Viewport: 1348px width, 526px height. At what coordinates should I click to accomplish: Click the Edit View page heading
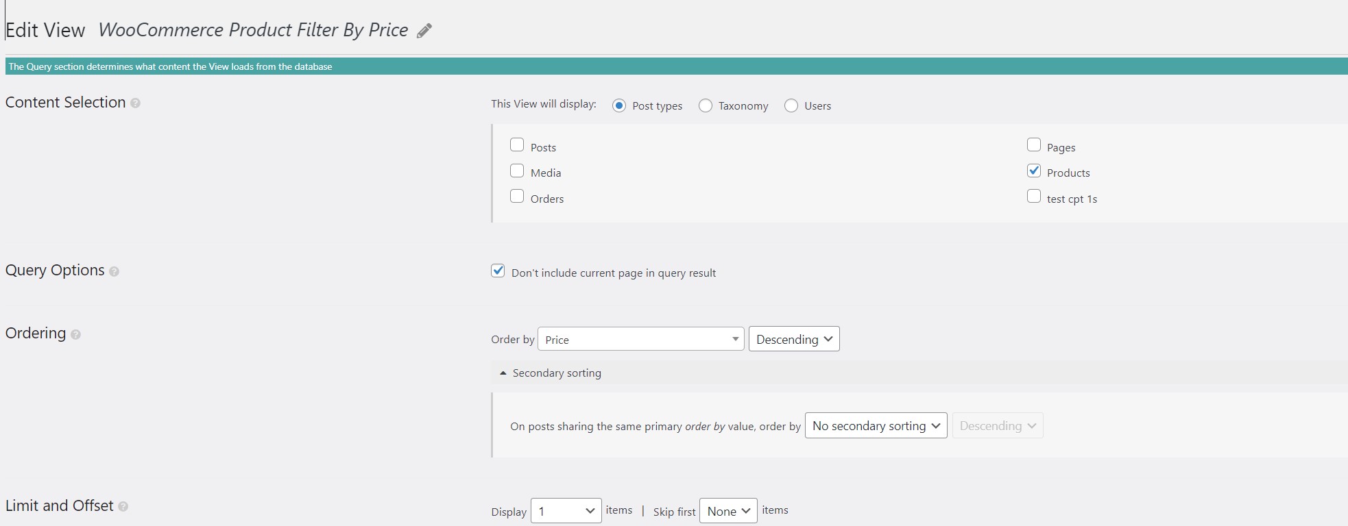[45, 30]
